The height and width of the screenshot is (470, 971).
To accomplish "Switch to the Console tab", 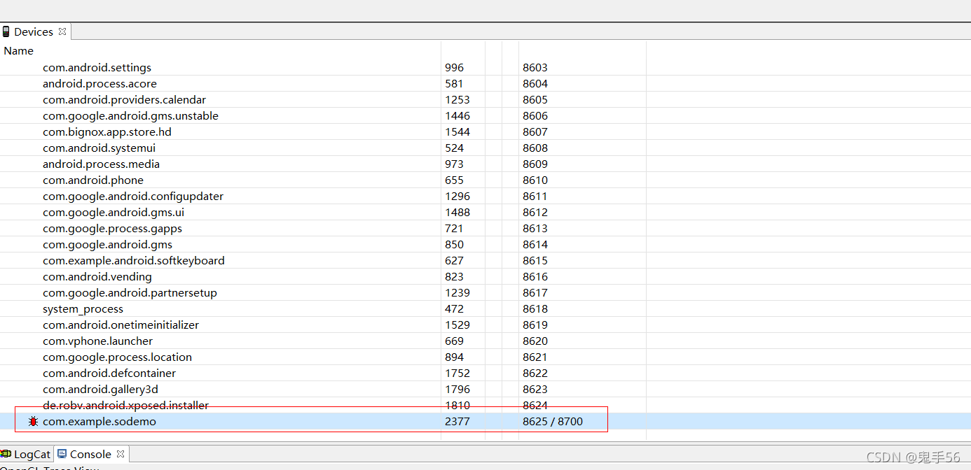I will click(x=90, y=455).
